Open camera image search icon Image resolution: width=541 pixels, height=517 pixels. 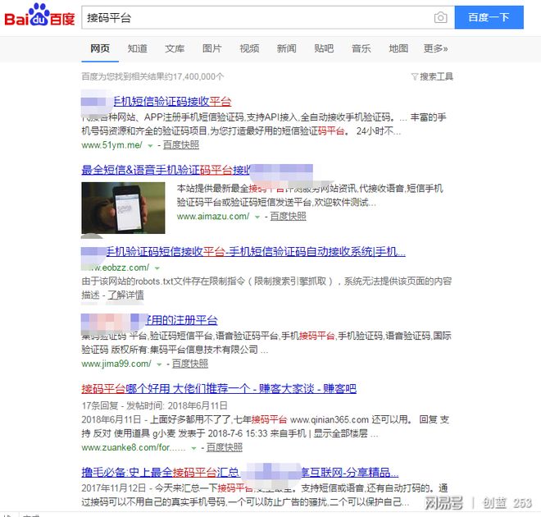pyautogui.click(x=440, y=17)
